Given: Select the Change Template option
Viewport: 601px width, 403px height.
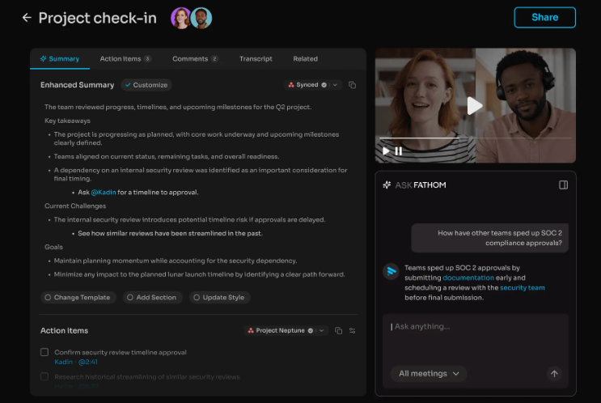Looking at the screenshot, I should click(78, 297).
